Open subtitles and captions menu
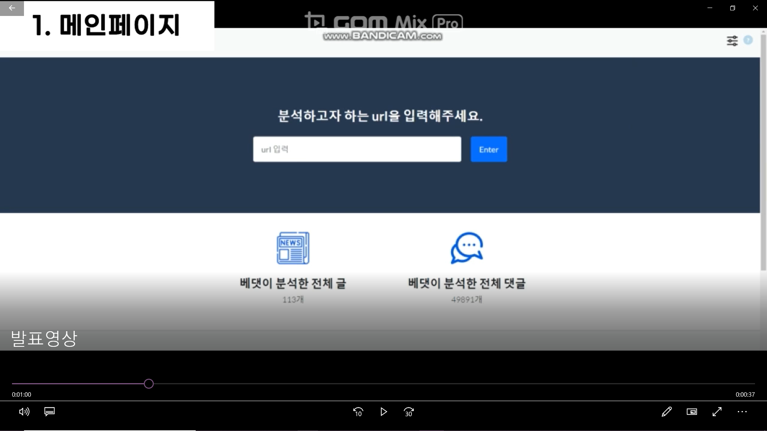Screen dimensions: 767x431 point(50,411)
